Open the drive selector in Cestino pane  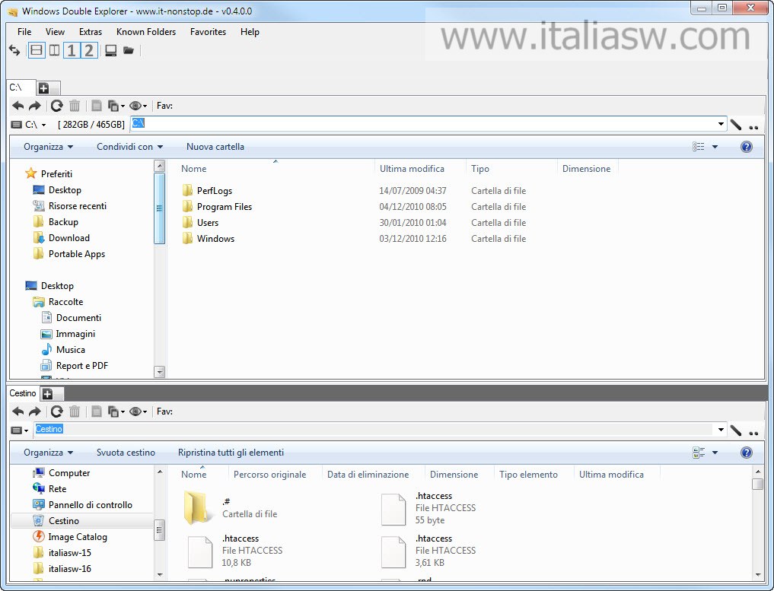pos(20,431)
